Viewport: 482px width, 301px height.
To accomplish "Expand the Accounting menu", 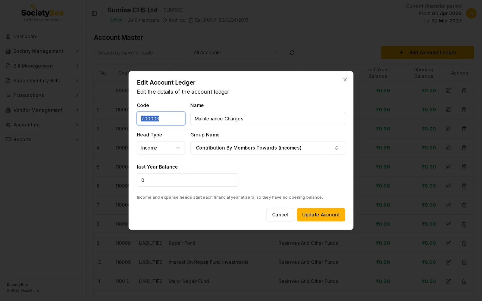I will pos(42,125).
